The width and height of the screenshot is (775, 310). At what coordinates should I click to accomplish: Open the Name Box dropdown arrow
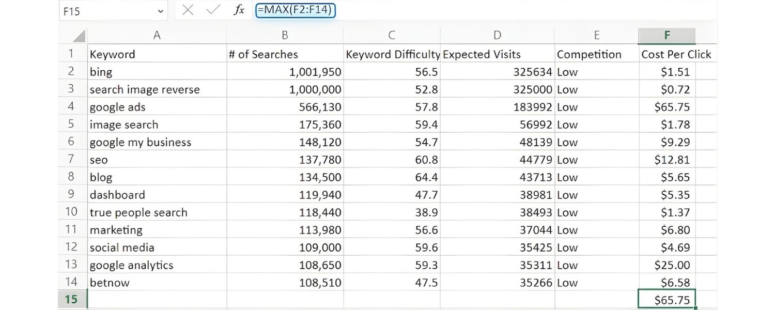tap(160, 10)
